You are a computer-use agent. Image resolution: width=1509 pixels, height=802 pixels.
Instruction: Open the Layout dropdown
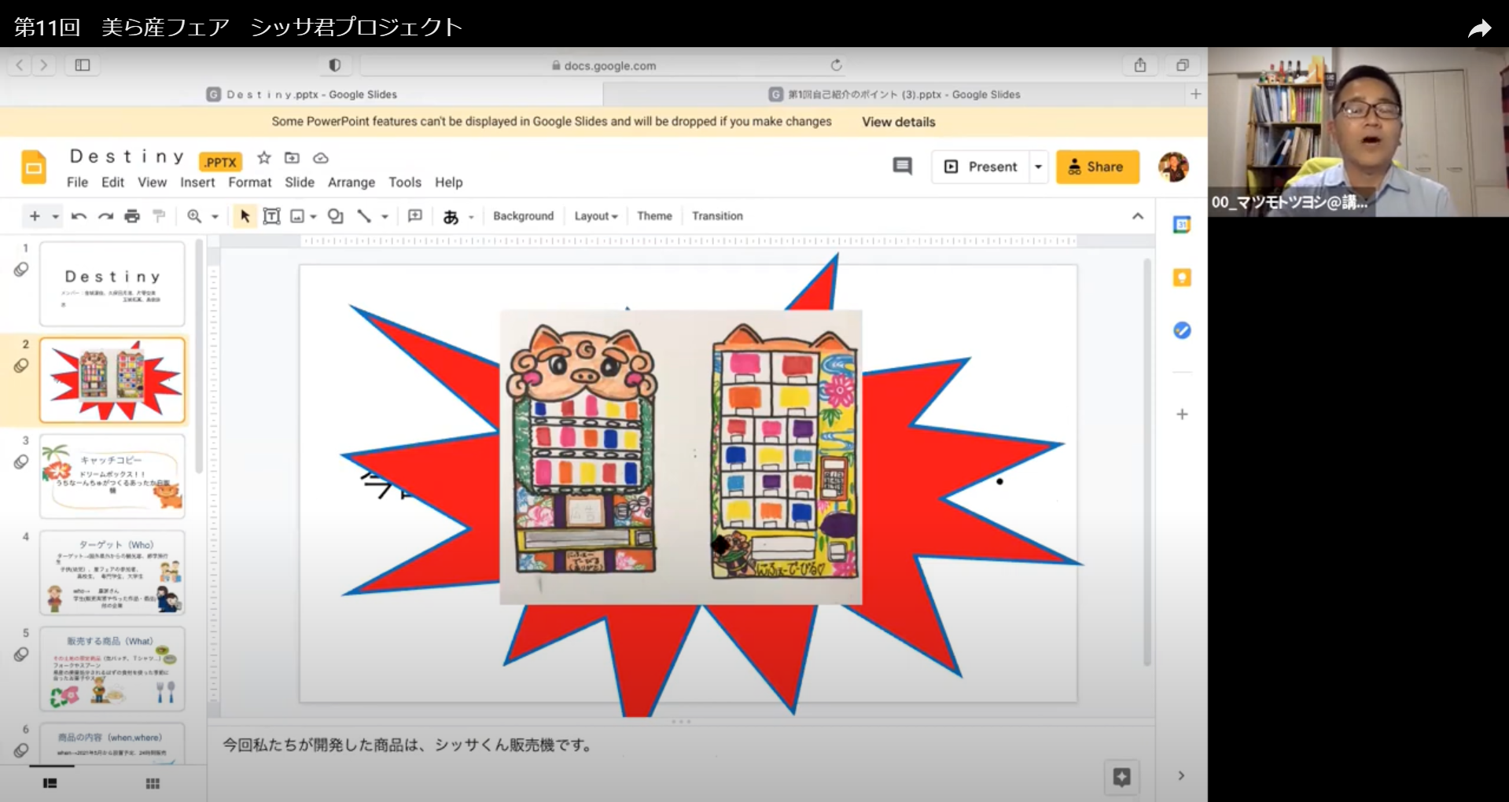pyautogui.click(x=596, y=216)
